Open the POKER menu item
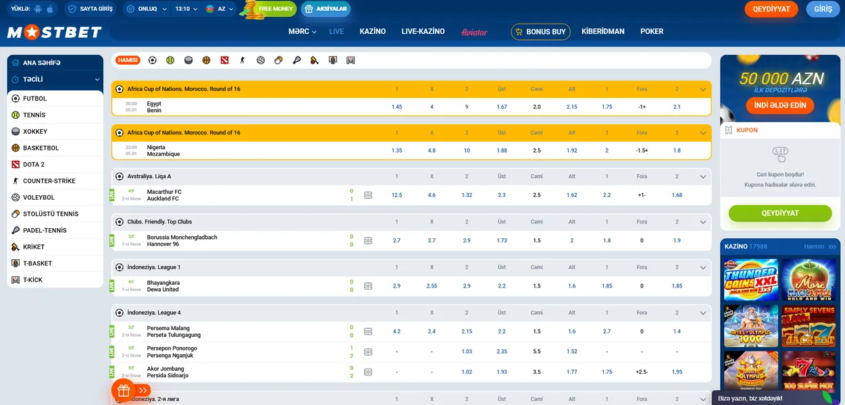The image size is (845, 405). point(652,32)
